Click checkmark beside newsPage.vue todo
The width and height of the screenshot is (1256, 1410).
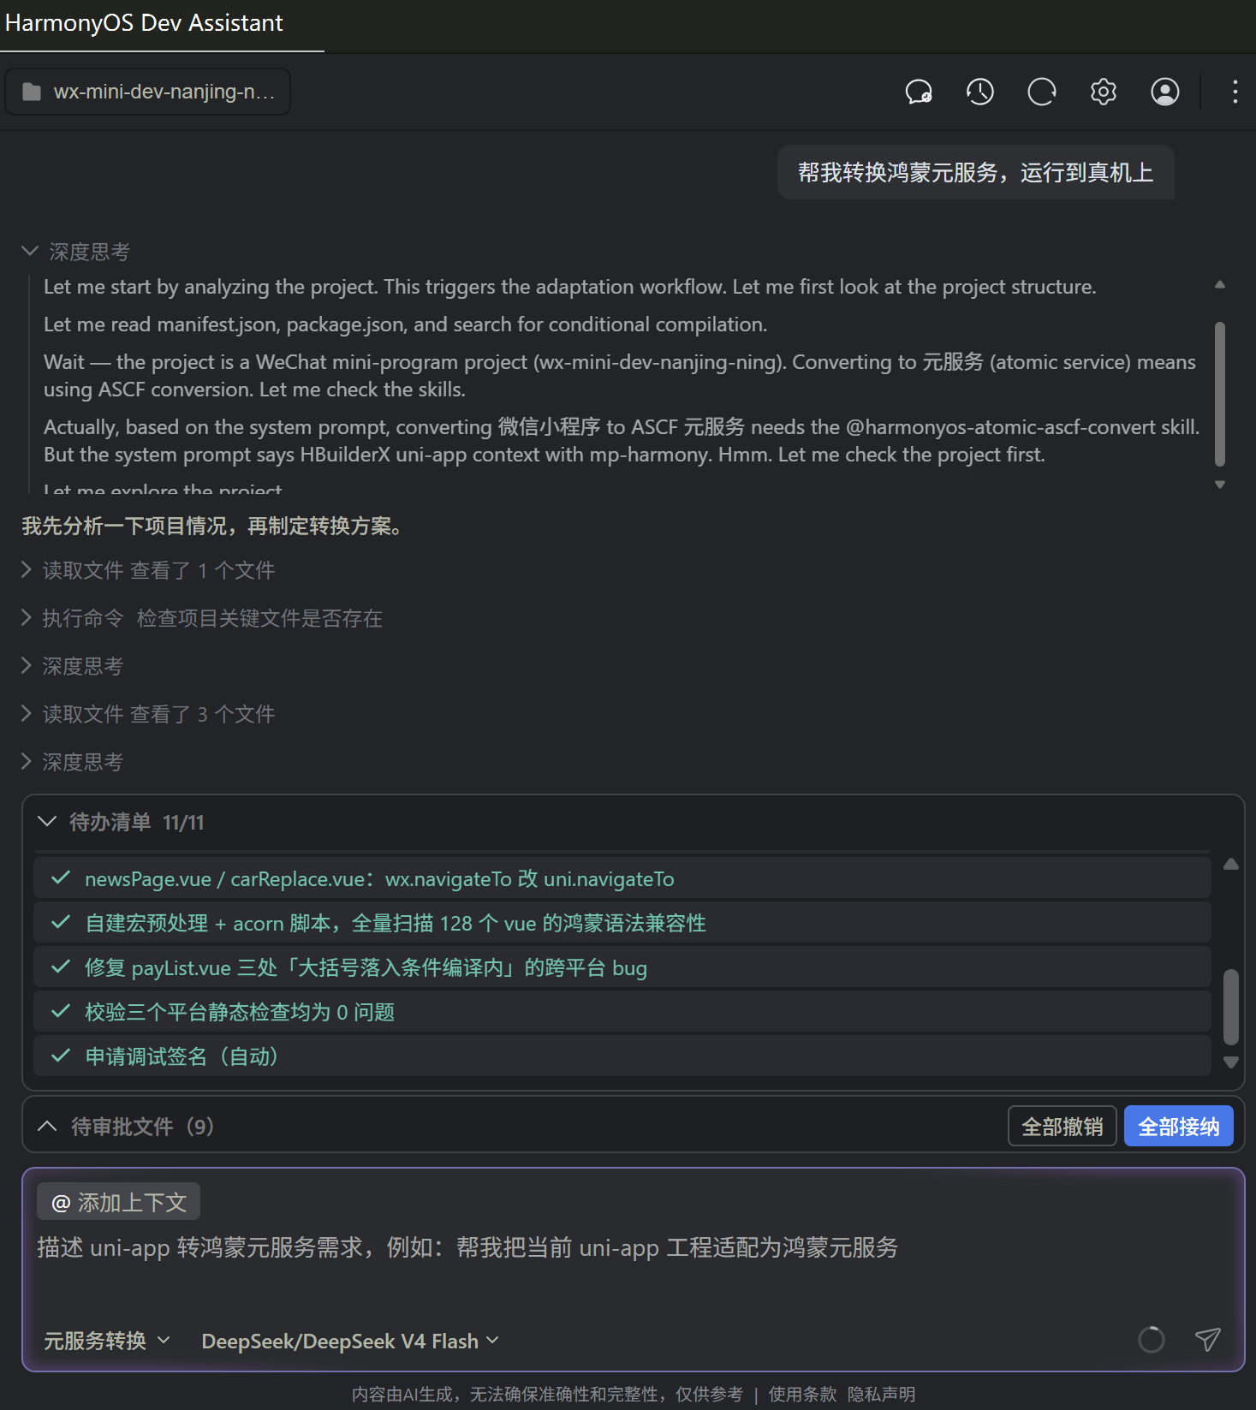[x=60, y=878]
